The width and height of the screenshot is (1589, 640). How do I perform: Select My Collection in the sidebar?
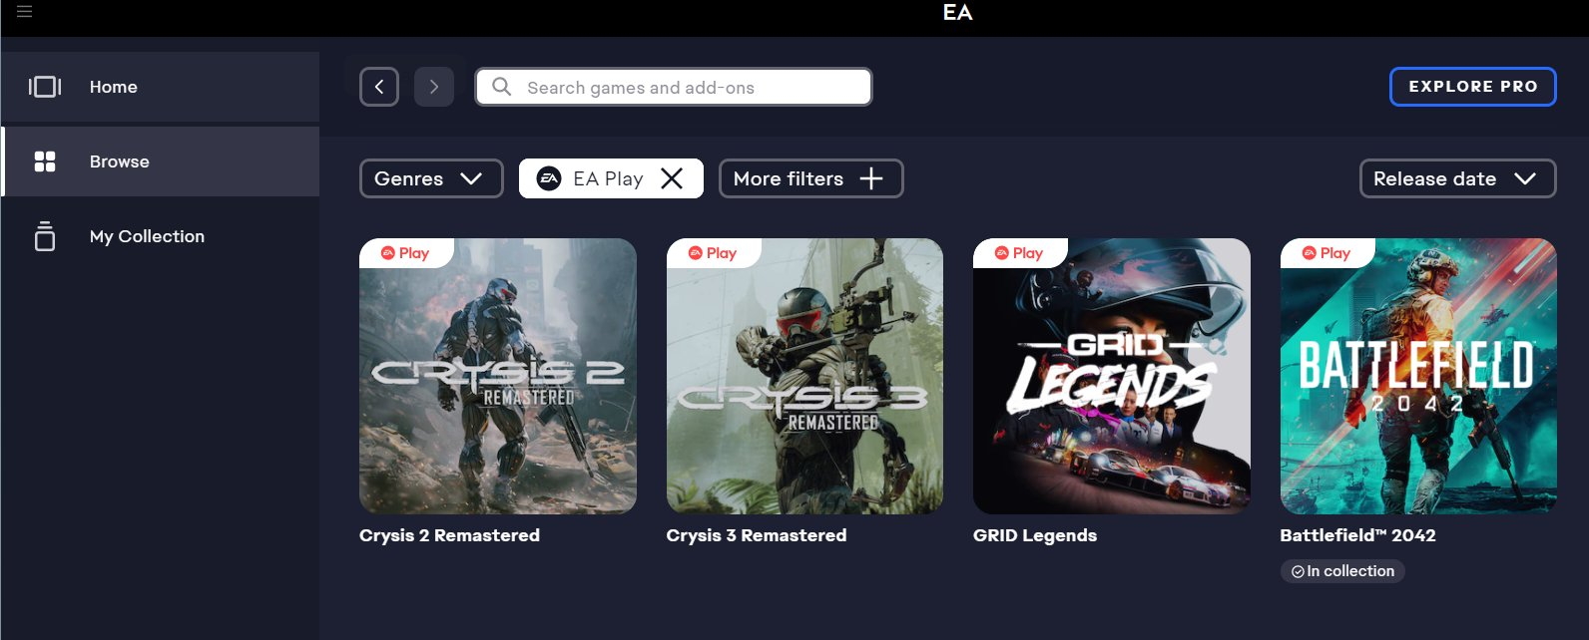147,236
